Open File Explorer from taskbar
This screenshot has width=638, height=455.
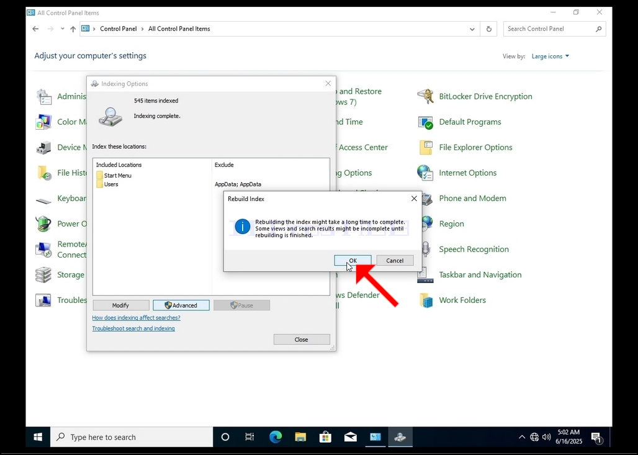pos(300,437)
